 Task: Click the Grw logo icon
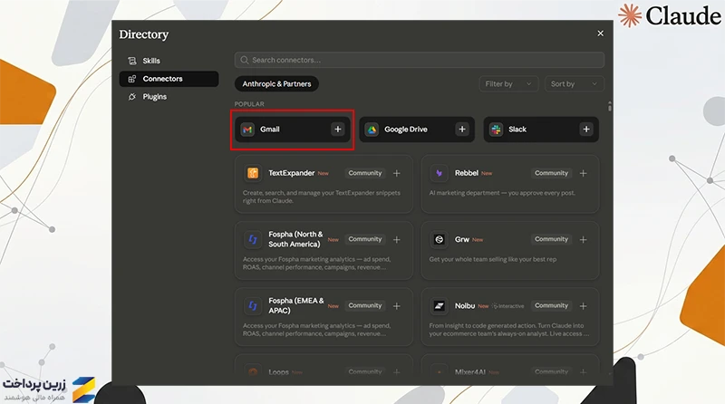439,239
